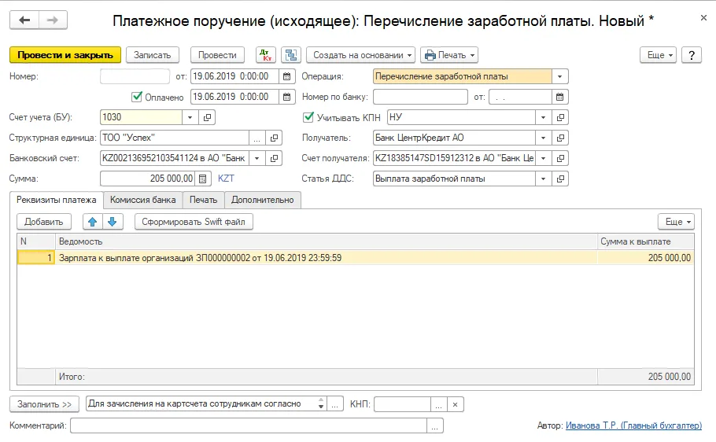Viewport: 716px width, 442px height.
Task: Focus the Комментарий input field
Action: pos(249,426)
